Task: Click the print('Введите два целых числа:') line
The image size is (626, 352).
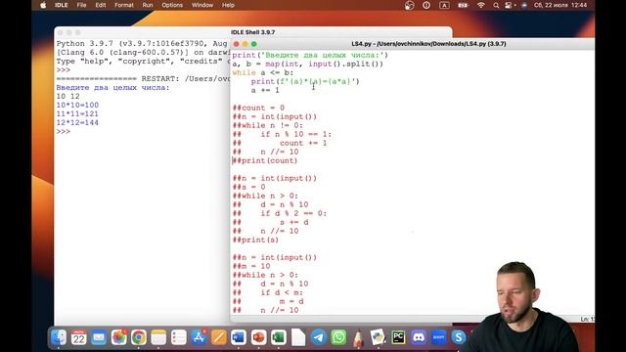Action: pyautogui.click(x=310, y=55)
